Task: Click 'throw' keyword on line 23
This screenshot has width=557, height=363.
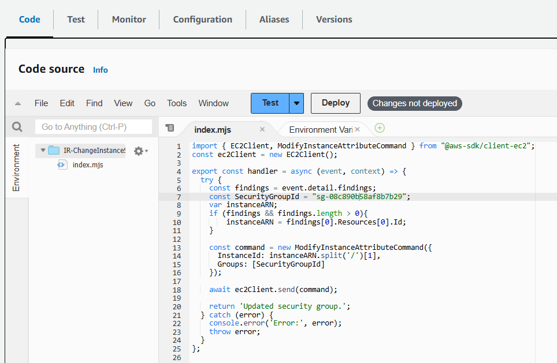Action: point(220,332)
